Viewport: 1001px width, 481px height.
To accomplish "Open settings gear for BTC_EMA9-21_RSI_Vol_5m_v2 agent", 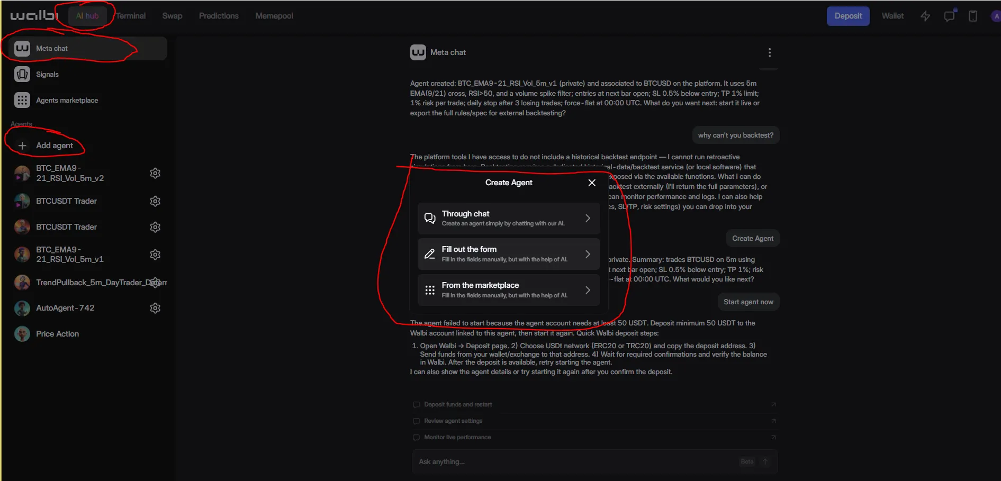I will [x=155, y=173].
